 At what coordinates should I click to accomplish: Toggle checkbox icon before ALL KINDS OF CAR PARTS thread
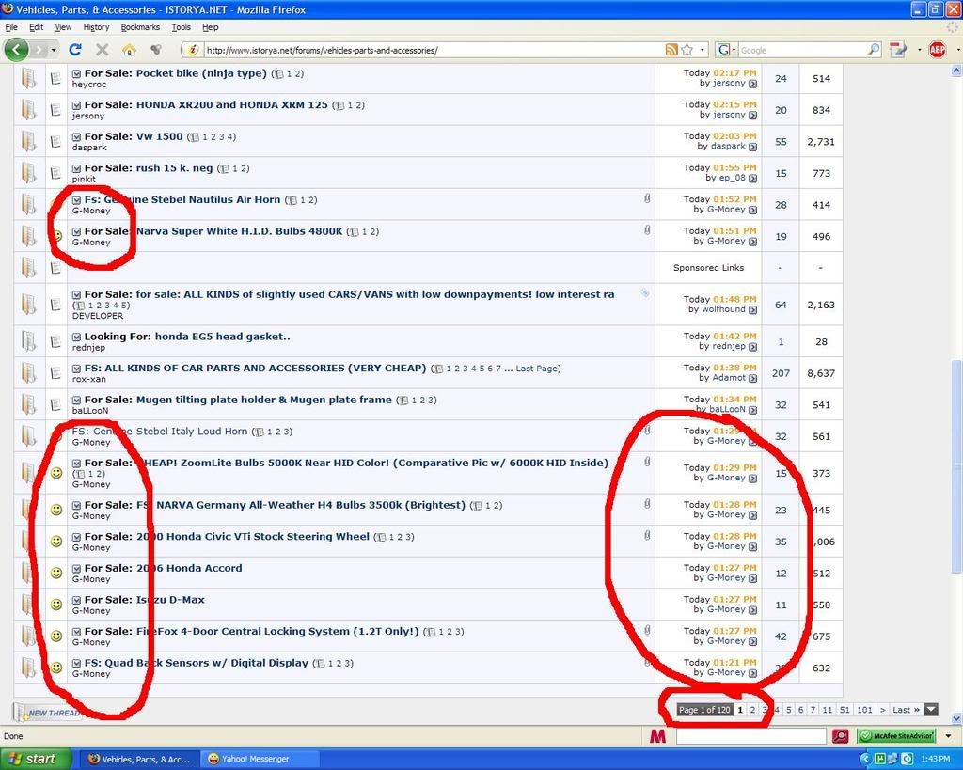click(77, 369)
